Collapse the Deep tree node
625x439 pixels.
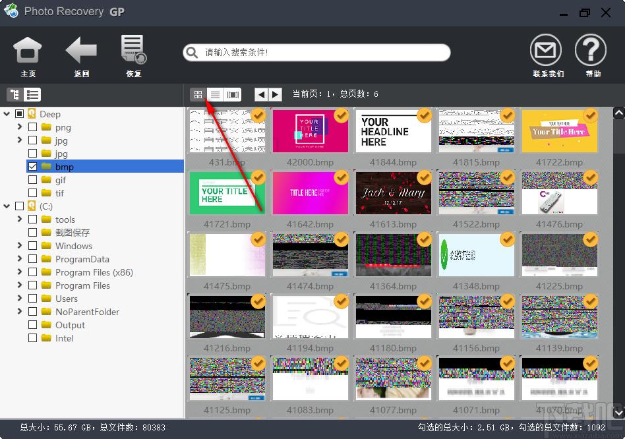[x=7, y=114]
